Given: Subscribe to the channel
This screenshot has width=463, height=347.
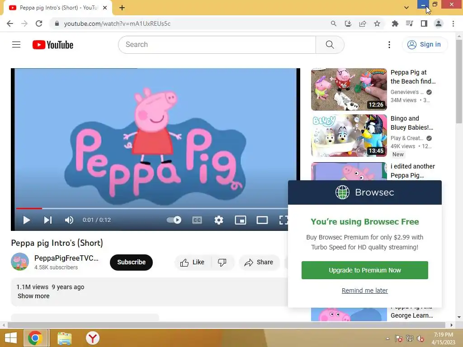Looking at the screenshot, I should pos(132,263).
